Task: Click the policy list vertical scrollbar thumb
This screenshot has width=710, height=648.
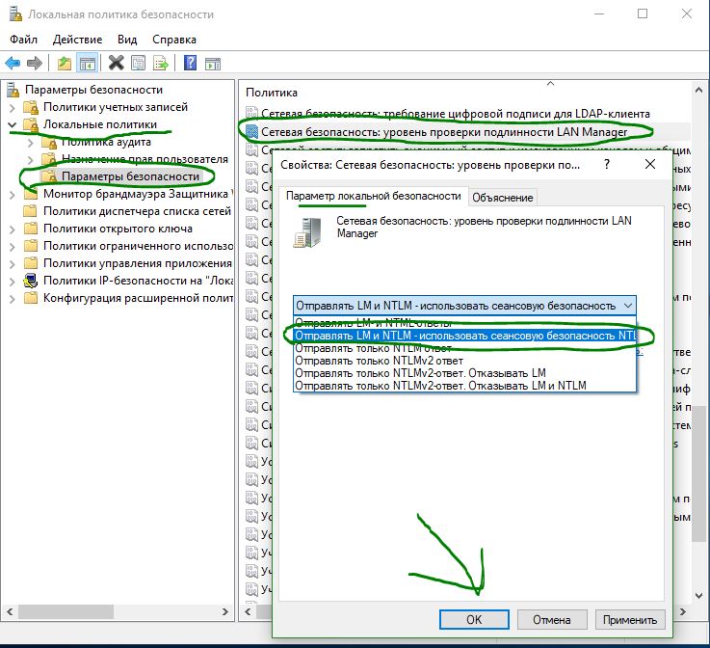Action: click(698, 472)
